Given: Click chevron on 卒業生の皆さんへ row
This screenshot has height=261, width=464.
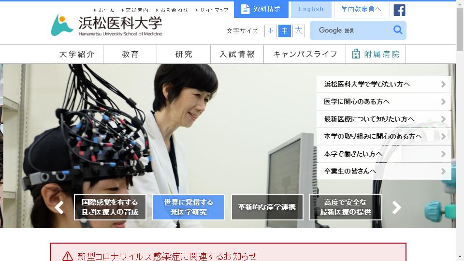Looking at the screenshot, I should click(443, 171).
